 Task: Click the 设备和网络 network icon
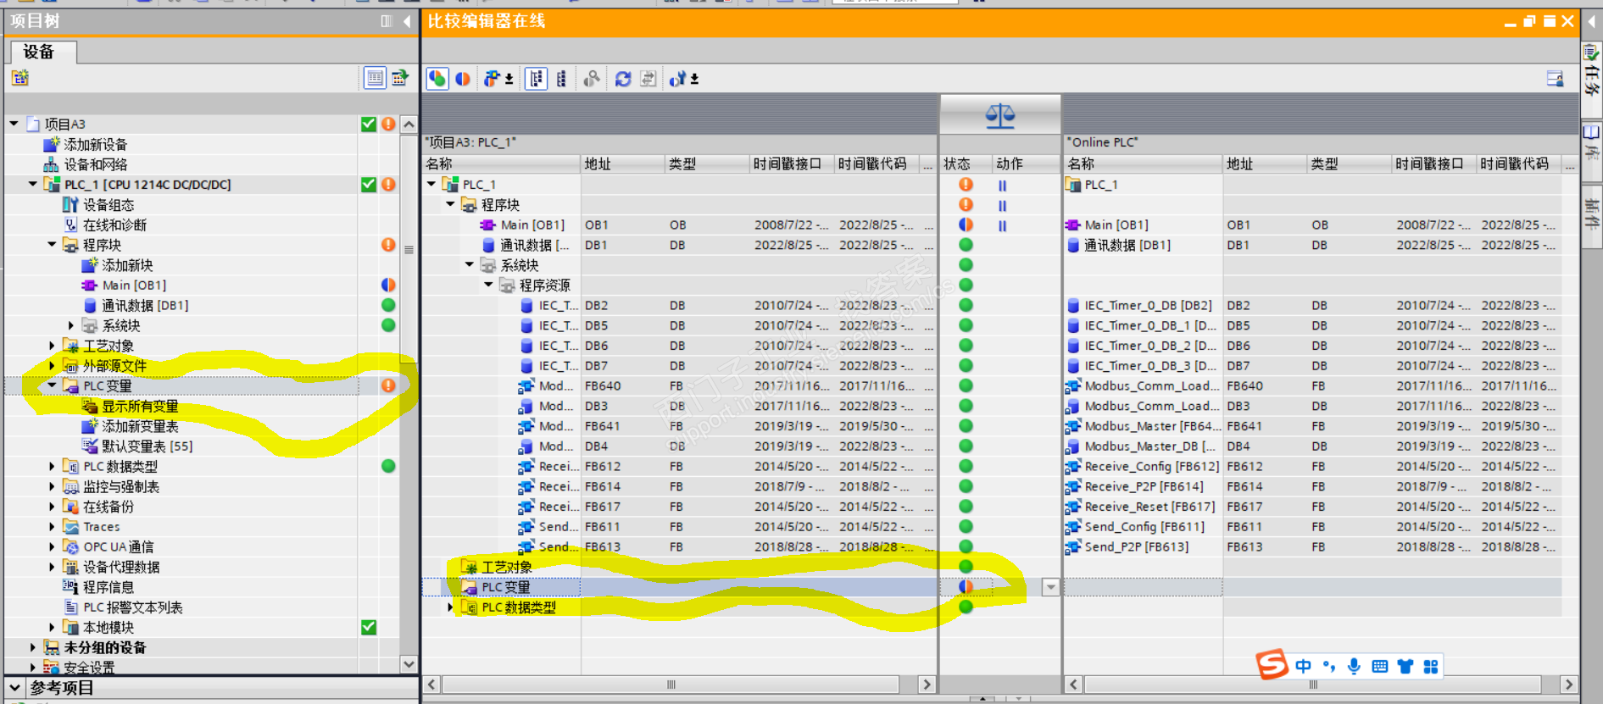point(51,164)
